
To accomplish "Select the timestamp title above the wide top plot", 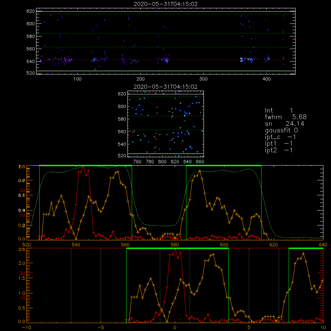I will (x=165, y=4).
